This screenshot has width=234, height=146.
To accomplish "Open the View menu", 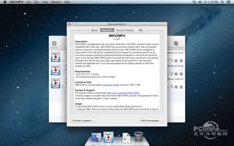I will pyautogui.click(x=45, y=2).
